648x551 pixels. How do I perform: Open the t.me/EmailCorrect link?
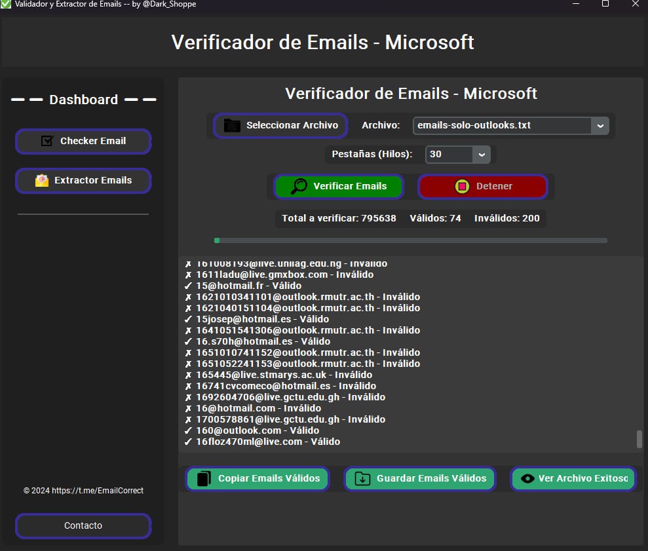click(83, 490)
